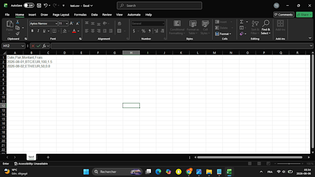This screenshot has height=177, width=315.
Task: Open the Help tab
Action: click(148, 15)
